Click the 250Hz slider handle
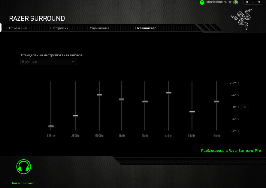266x188 pixels. [75, 116]
